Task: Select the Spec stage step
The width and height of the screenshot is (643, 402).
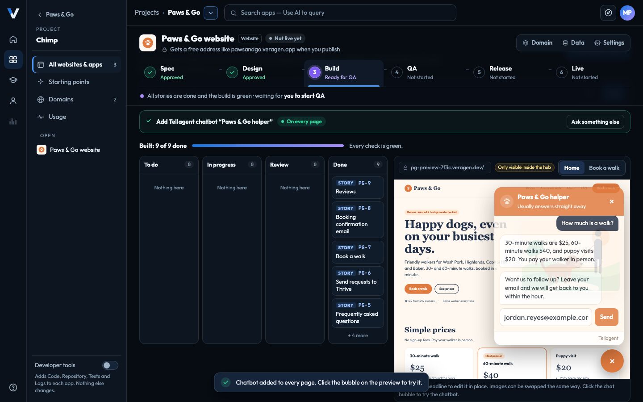Action: [179, 72]
